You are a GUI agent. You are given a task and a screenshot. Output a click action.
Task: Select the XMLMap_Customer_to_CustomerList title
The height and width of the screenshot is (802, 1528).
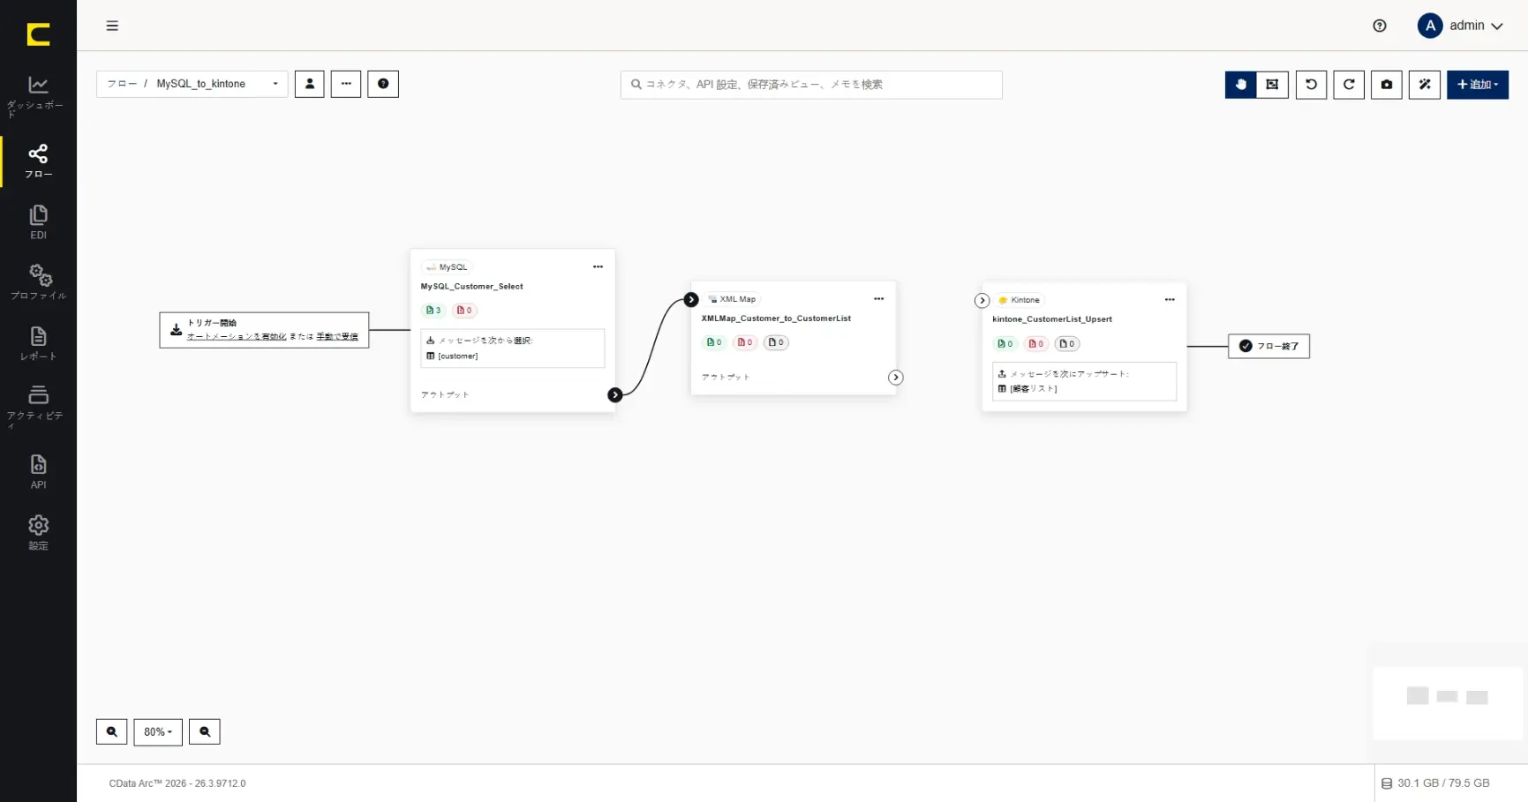click(x=777, y=319)
